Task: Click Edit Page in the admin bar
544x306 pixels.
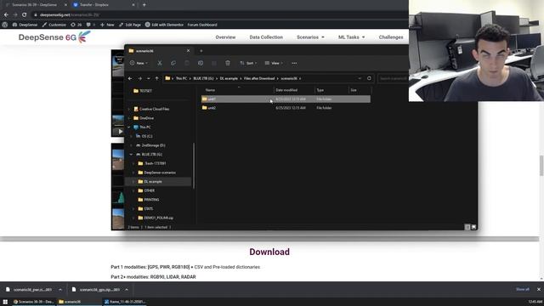Action: (x=130, y=25)
